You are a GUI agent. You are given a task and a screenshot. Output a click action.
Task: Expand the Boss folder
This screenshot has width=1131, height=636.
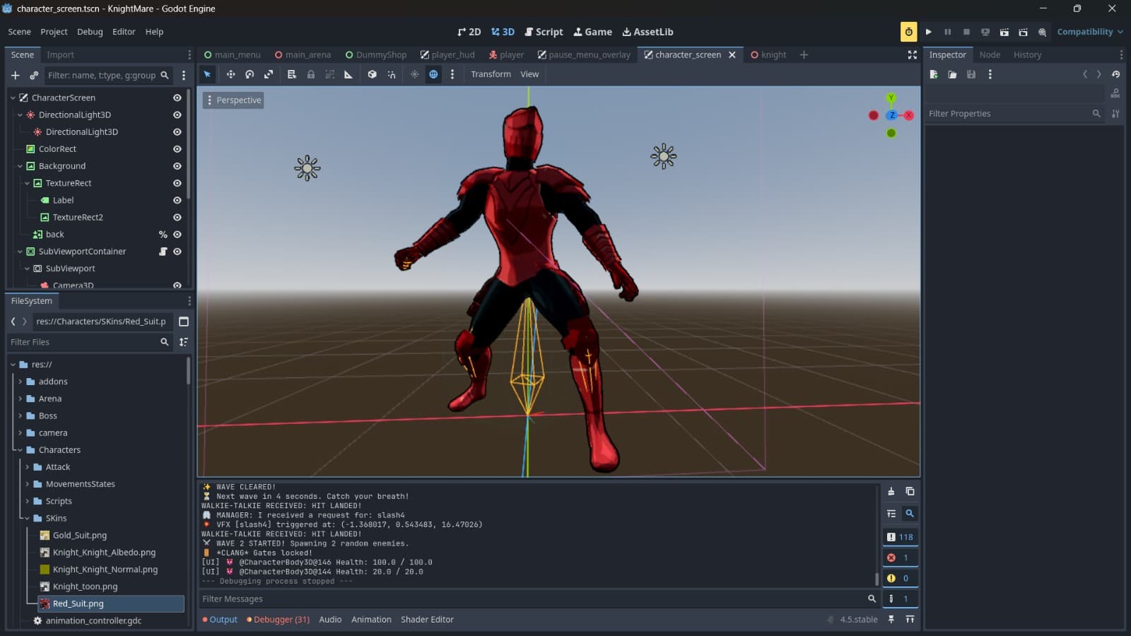click(x=20, y=416)
